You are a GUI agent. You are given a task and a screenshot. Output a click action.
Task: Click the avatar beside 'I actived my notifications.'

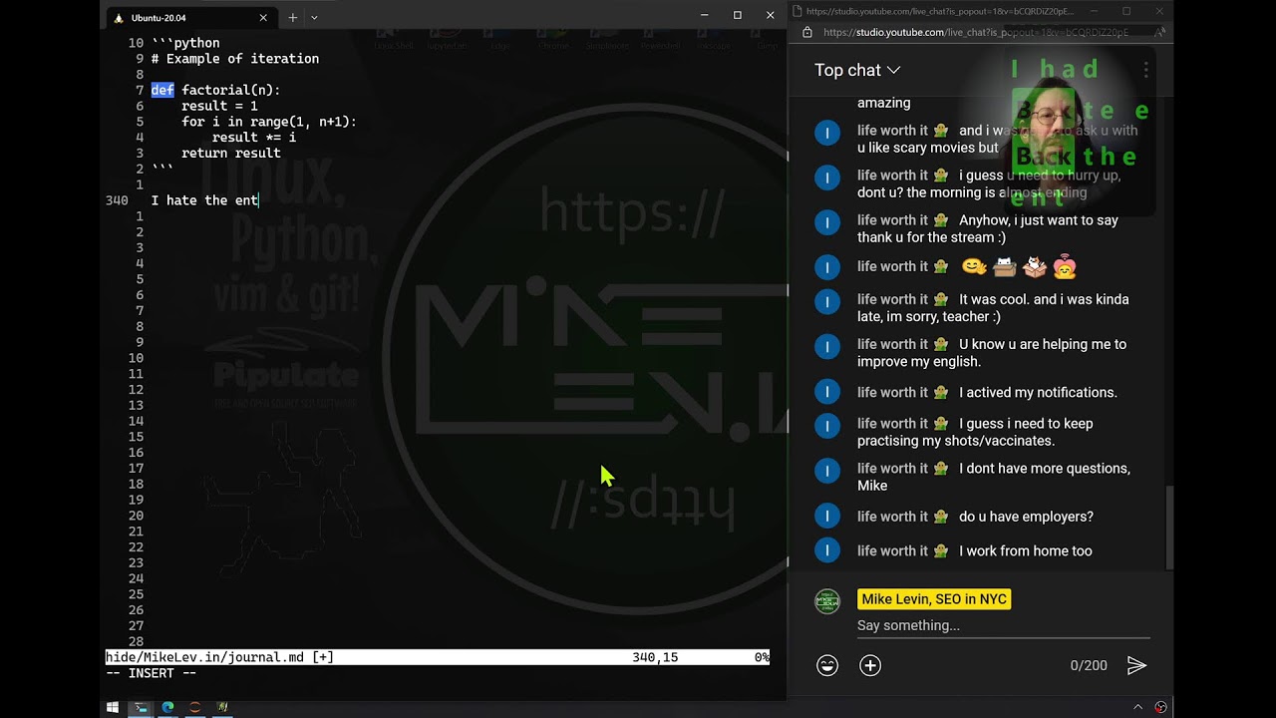click(827, 393)
